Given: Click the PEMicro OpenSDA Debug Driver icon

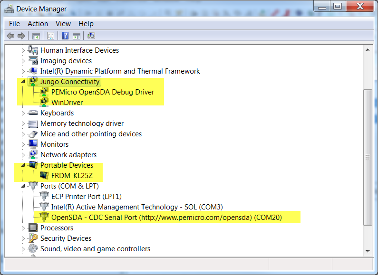Looking at the screenshot, I should (44, 92).
